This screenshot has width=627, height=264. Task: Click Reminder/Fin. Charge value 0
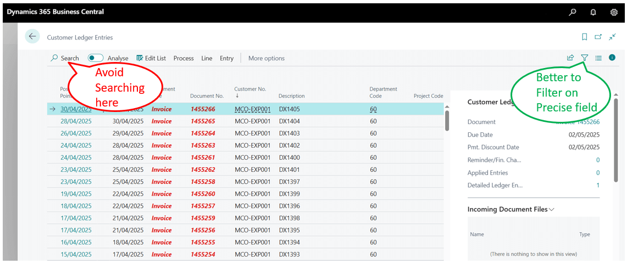point(598,160)
